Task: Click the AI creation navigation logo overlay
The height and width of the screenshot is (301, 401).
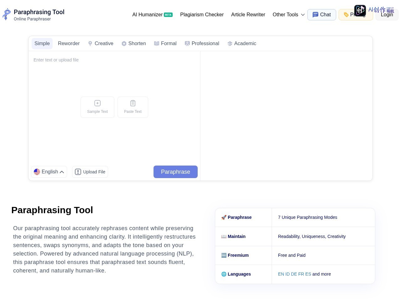Action: pyautogui.click(x=374, y=10)
